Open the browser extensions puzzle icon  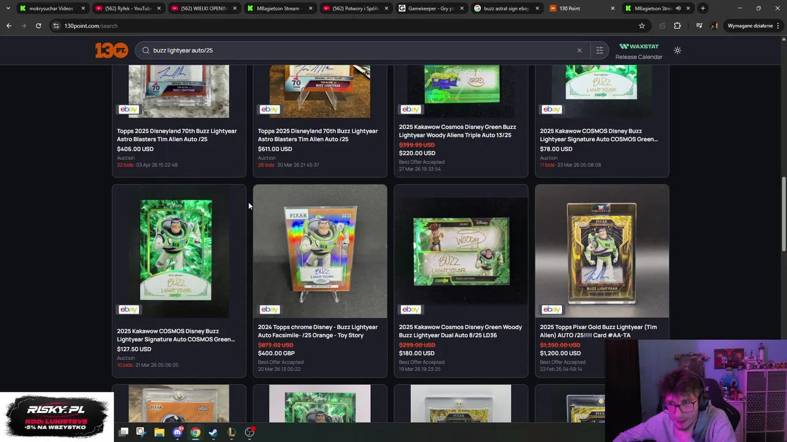click(x=677, y=26)
